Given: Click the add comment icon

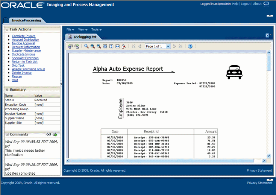Looking at the screenshot, I should 55,134.
